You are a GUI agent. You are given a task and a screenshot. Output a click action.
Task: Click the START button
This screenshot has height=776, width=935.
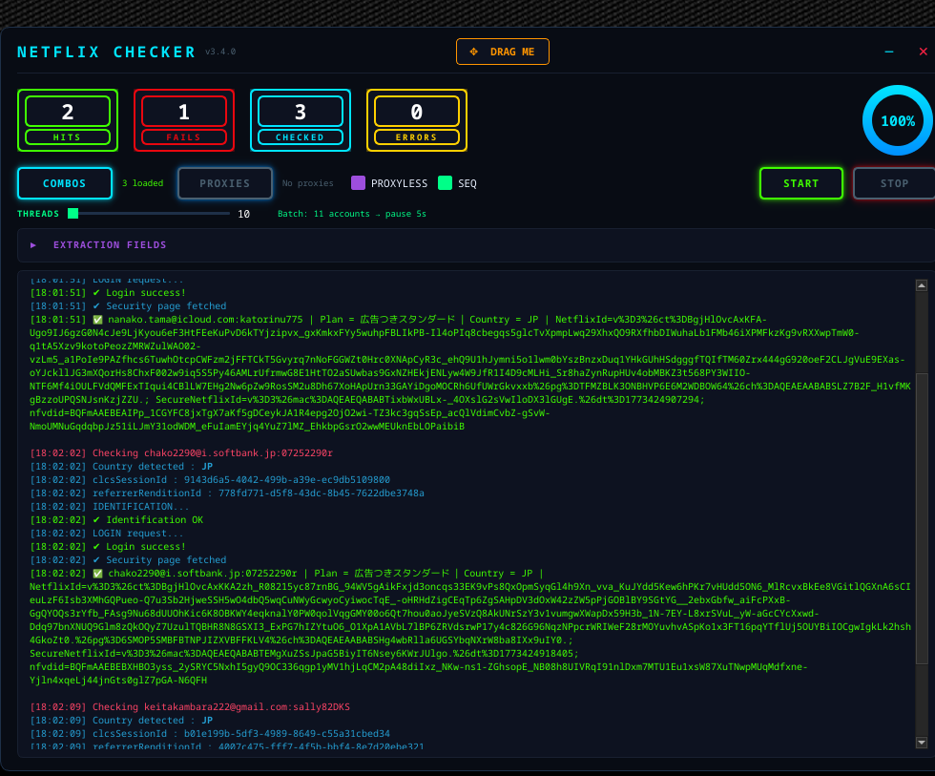coord(800,183)
